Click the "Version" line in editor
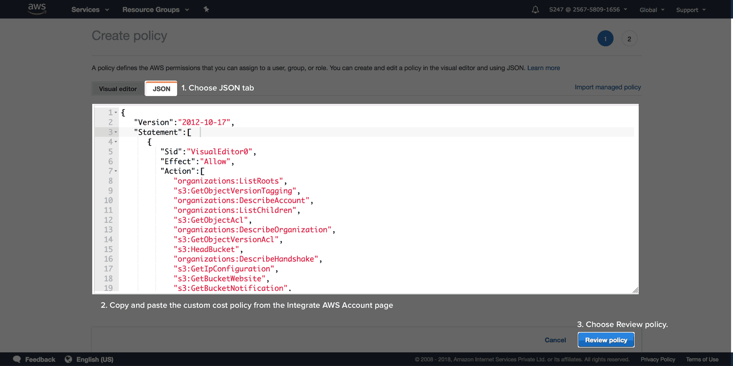Viewport: 733px width, 366px height. click(x=184, y=122)
